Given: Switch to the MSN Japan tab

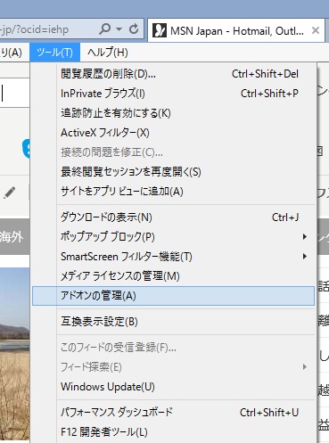Looking at the screenshot, I should [236, 30].
